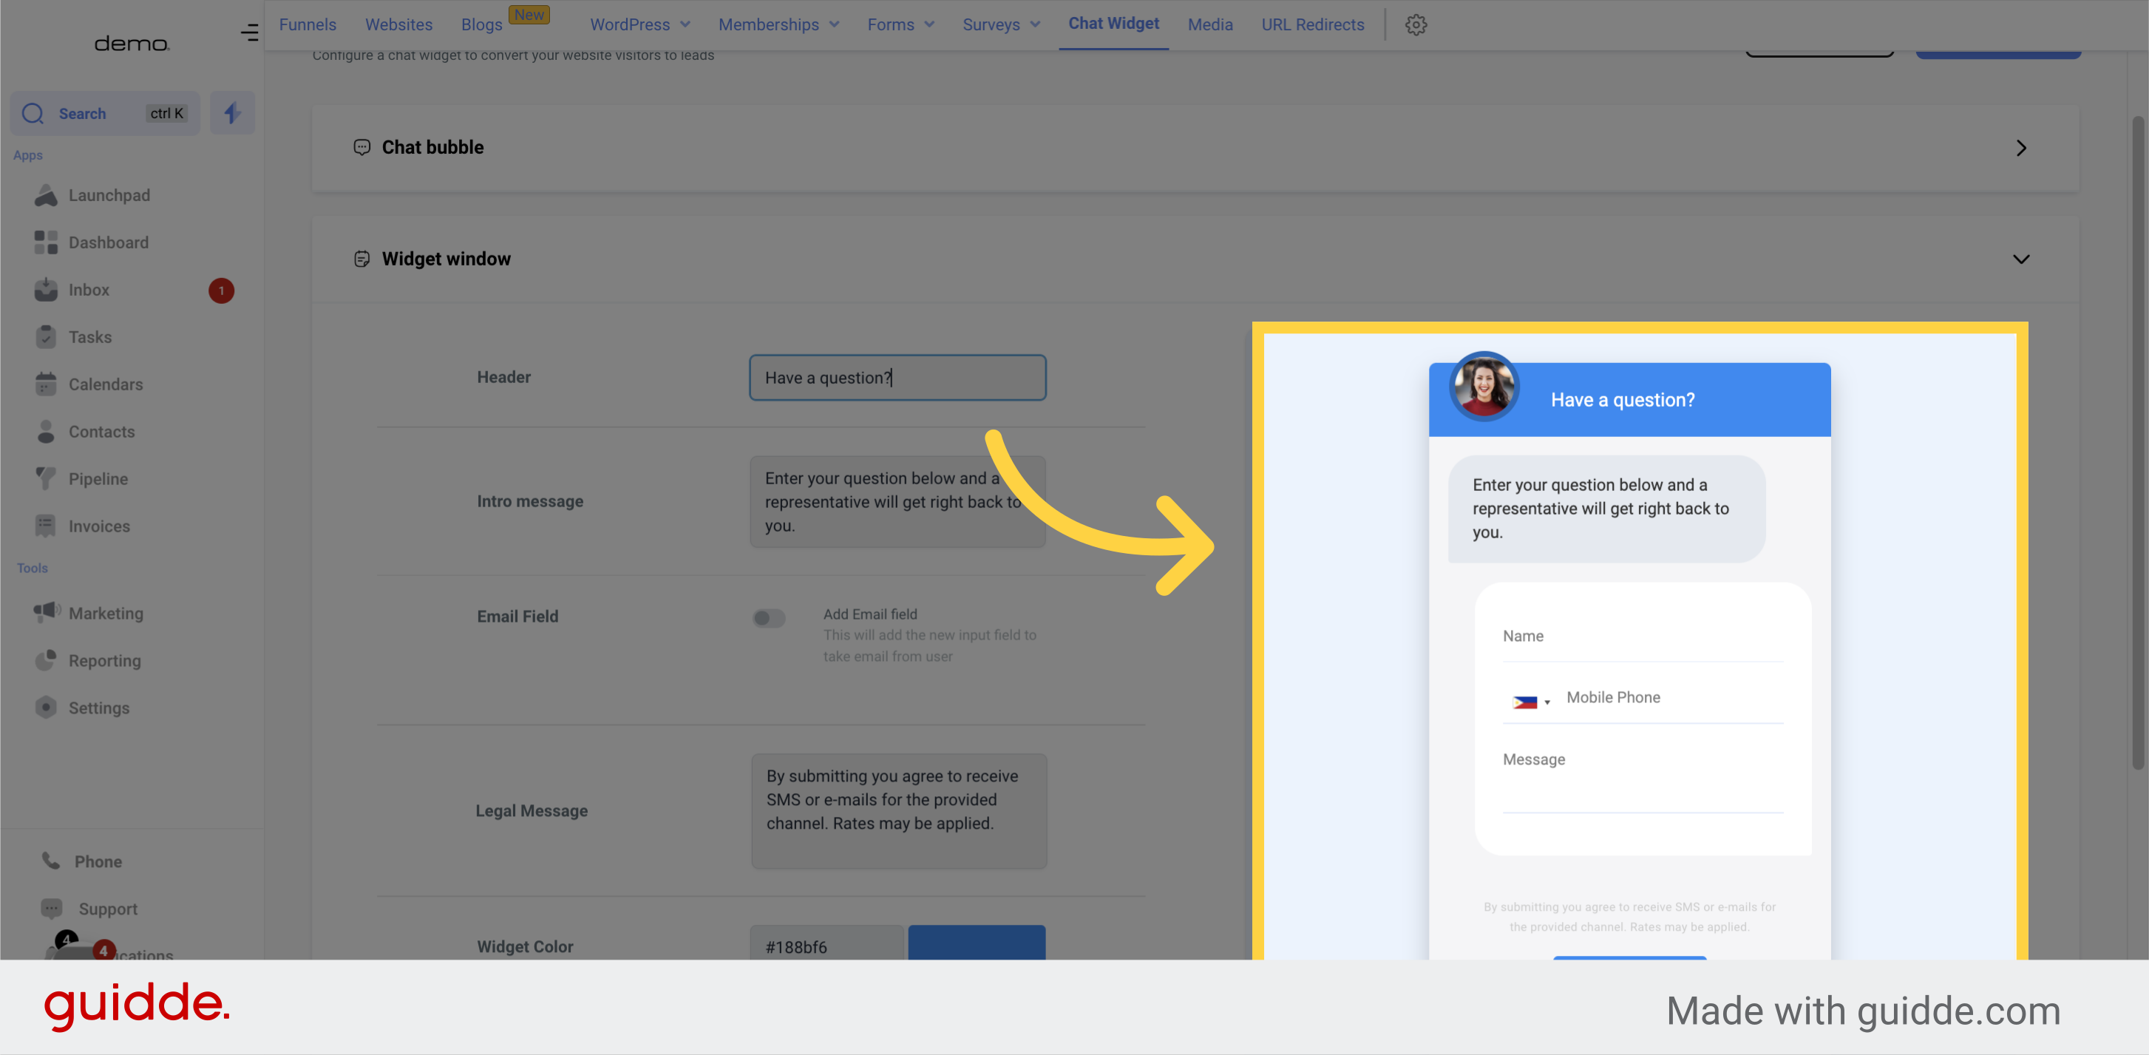The image size is (2149, 1055).
Task: Expand the Chat bubble section chevron
Action: 2021,148
